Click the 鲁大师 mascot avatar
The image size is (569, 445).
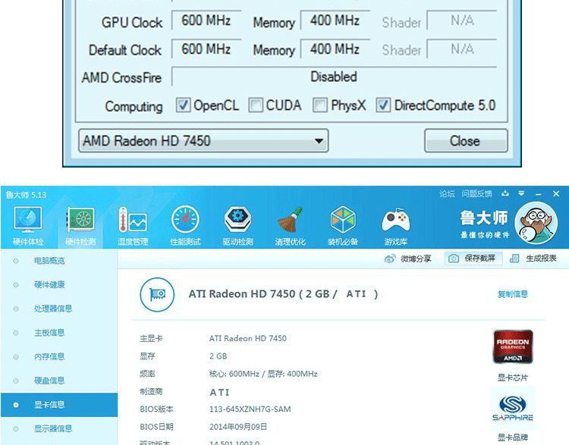[536, 223]
